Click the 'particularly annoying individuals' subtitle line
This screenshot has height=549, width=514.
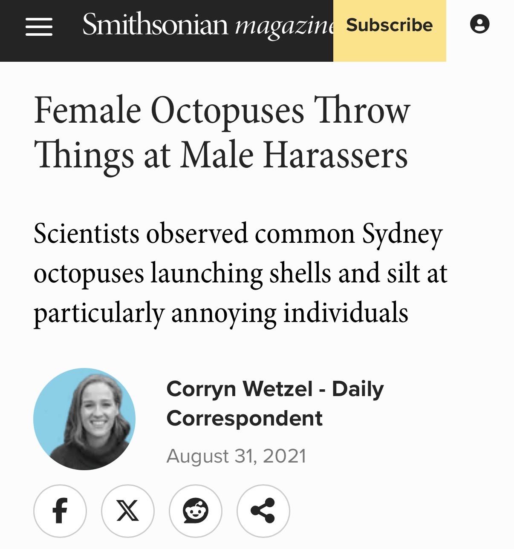click(x=221, y=313)
